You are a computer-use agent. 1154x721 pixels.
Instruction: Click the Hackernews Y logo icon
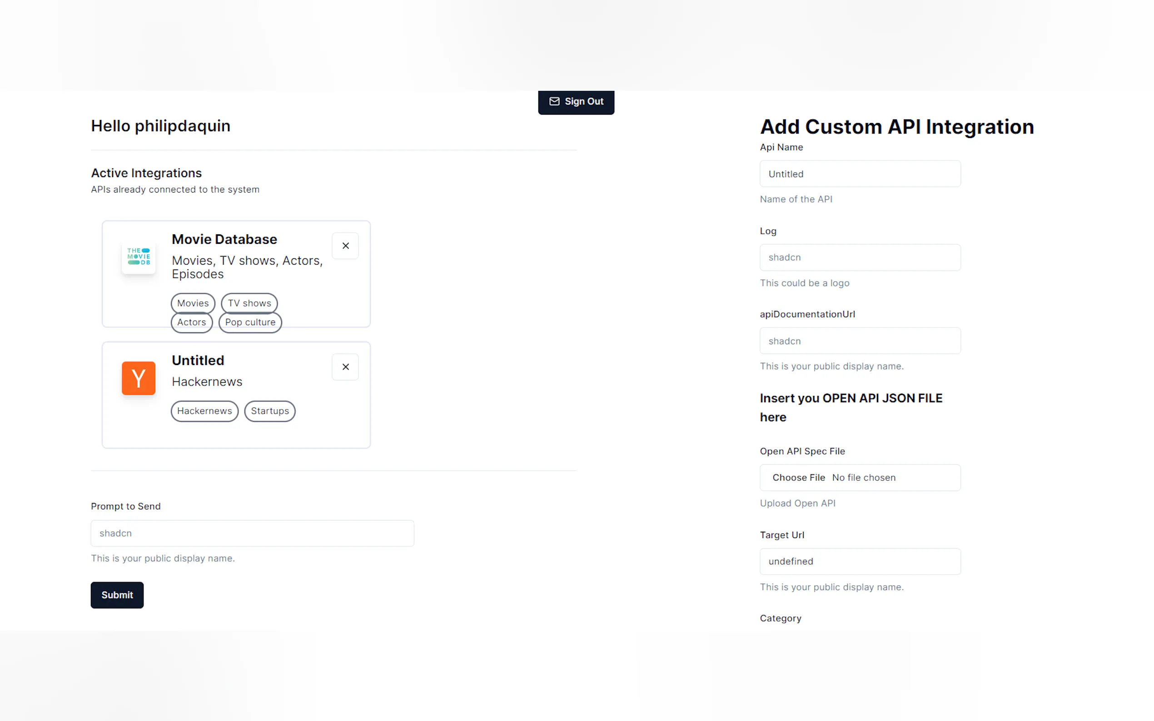139,378
